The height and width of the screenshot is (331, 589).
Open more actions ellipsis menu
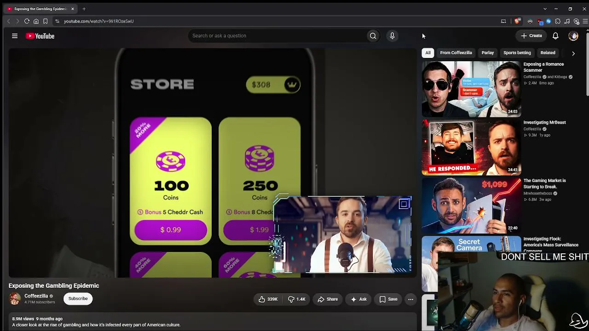point(410,299)
